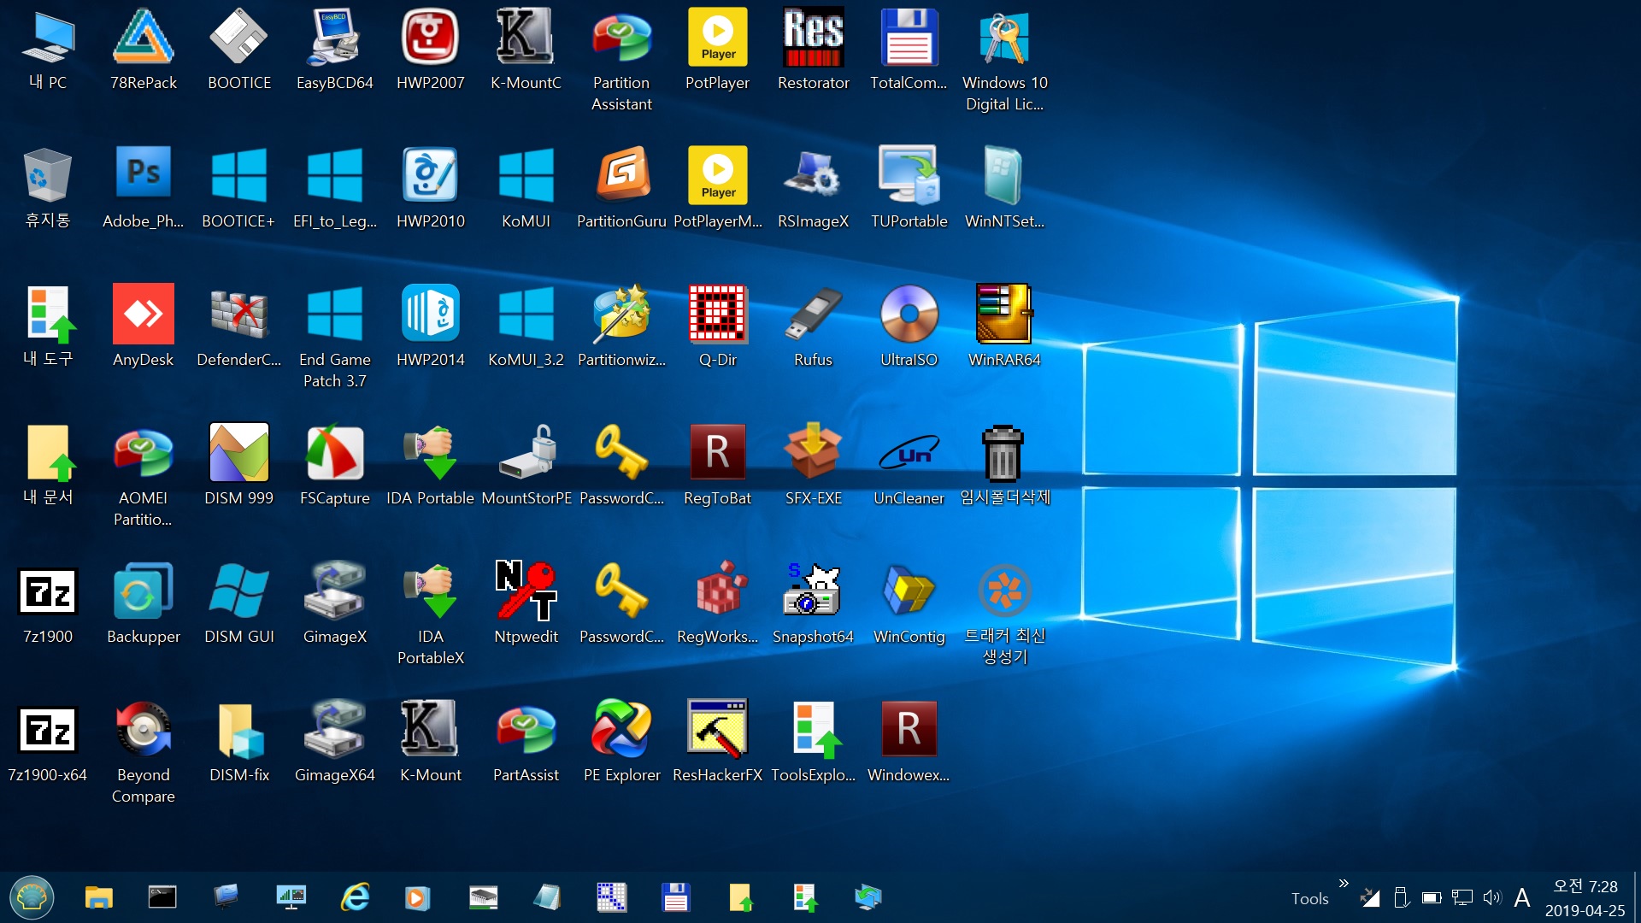Select the 임시폴더삭제 trash can icon
1641x923 pixels.
coord(1004,453)
